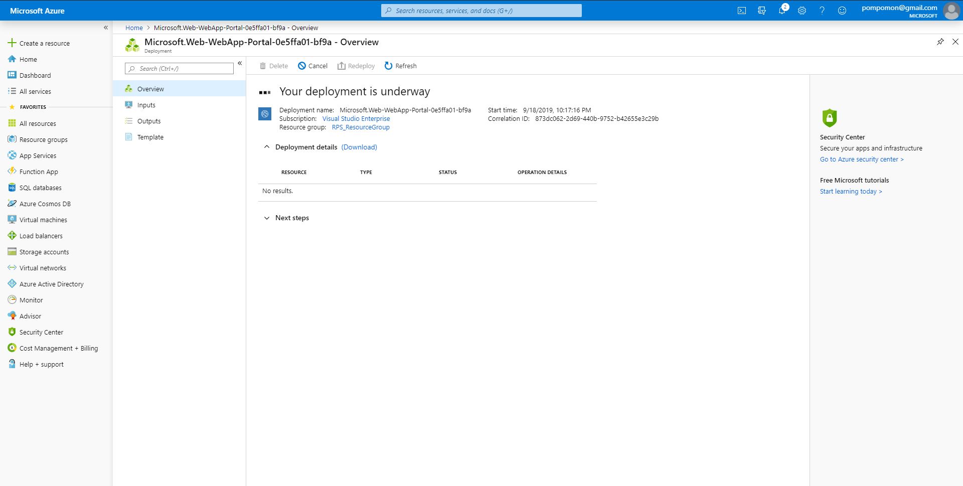This screenshot has width=963, height=486.
Task: Focus the top resource search box
Action: pyautogui.click(x=481, y=11)
